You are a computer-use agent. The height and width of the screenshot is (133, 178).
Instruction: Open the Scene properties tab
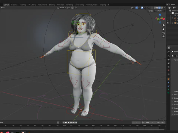(x=168, y=66)
